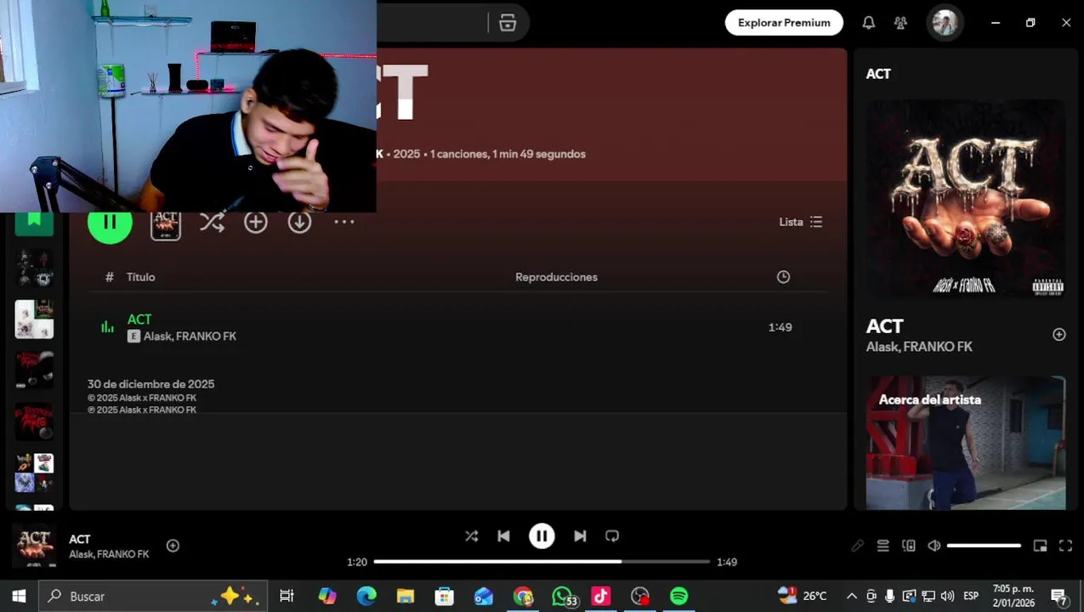Open Copilot from the taskbar
Image resolution: width=1084 pixels, height=612 pixels.
(327, 597)
